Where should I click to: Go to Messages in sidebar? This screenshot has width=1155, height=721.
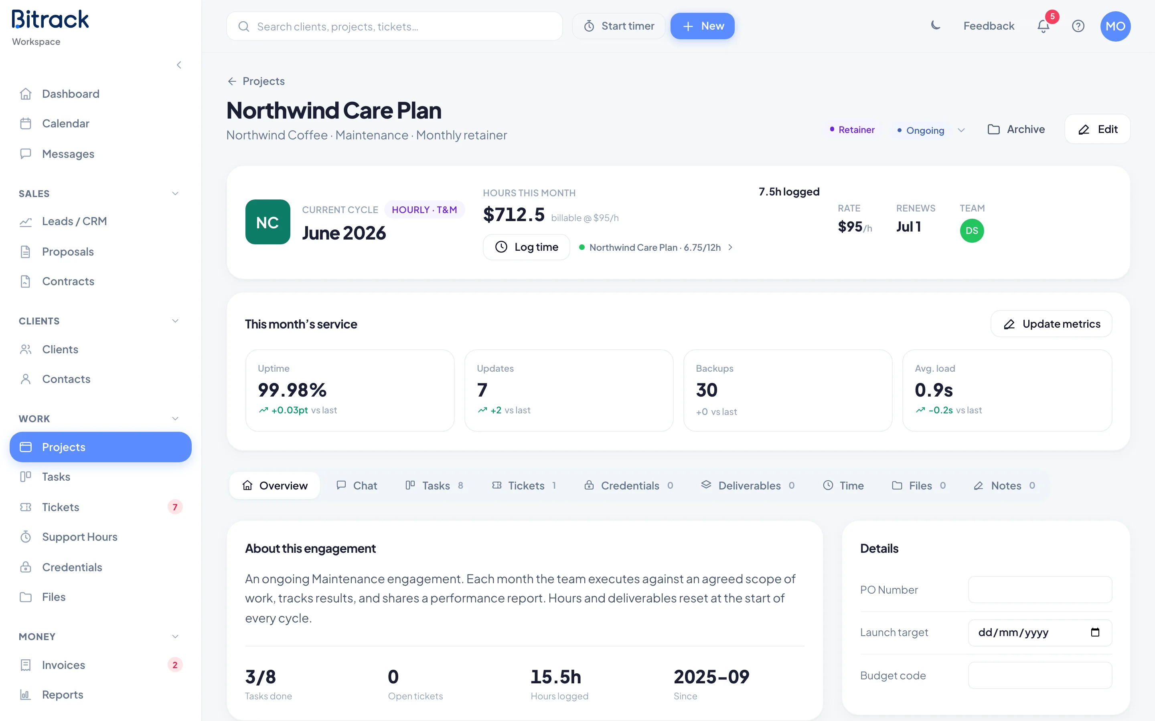100,153
